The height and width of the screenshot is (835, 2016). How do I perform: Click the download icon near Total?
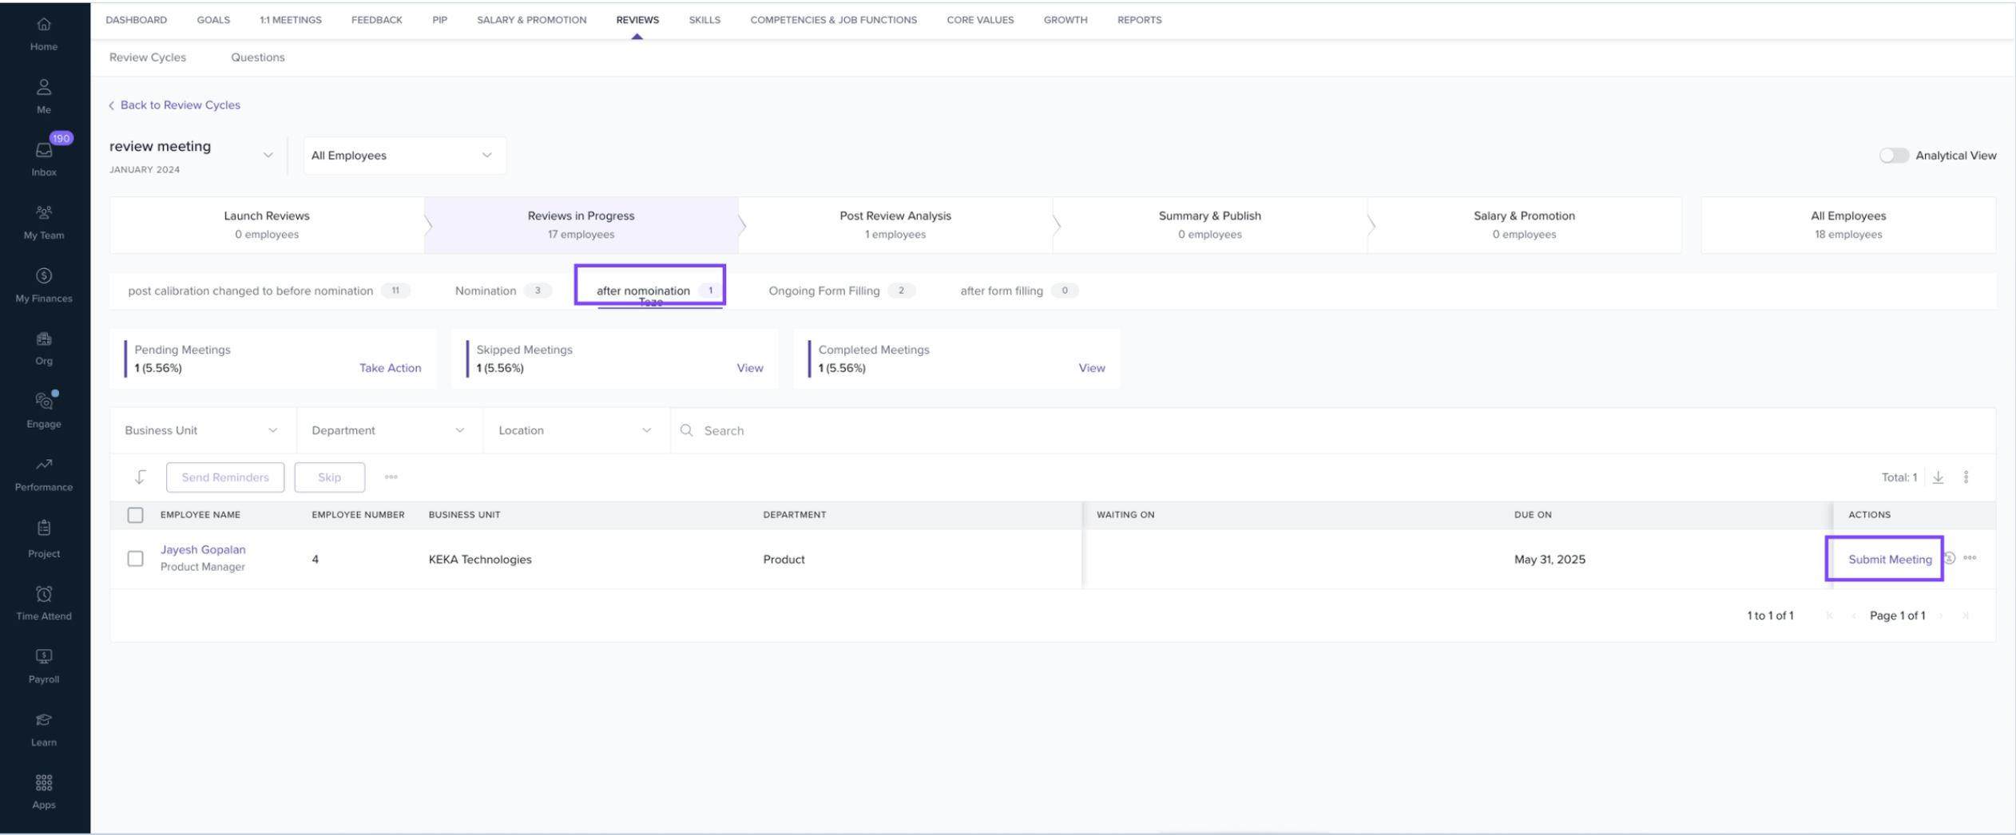pyautogui.click(x=1938, y=477)
